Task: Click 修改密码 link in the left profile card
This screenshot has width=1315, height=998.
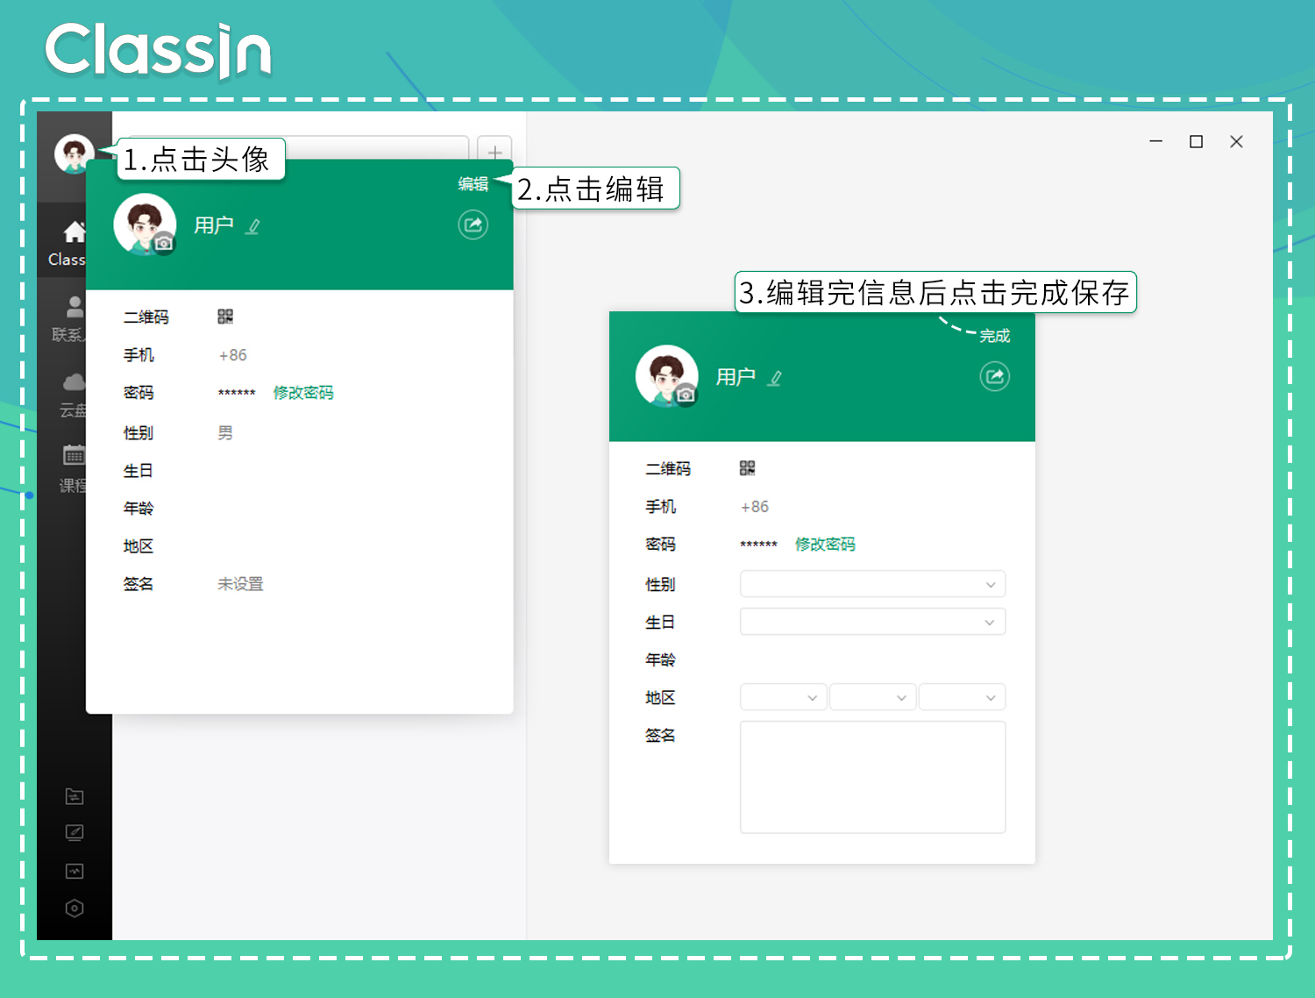Action: coord(303,393)
